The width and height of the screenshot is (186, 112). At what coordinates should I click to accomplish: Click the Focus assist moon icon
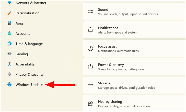[90, 48]
